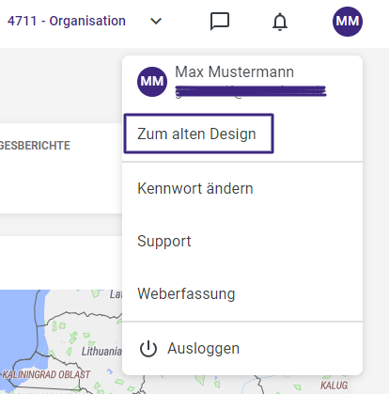Click the partially hidden La label on the map

pos(116,294)
